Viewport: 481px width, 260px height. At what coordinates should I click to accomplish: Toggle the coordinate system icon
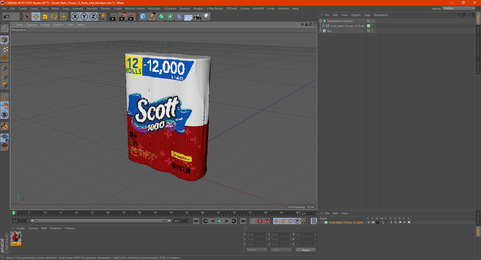pyautogui.click(x=102, y=17)
